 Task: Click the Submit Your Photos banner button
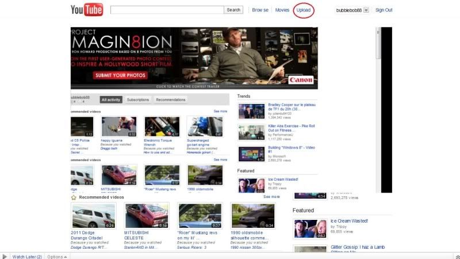120,75
